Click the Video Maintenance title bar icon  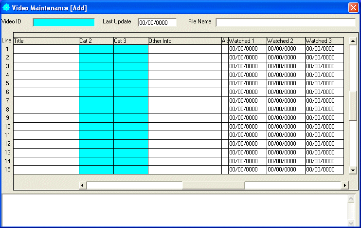6,7
